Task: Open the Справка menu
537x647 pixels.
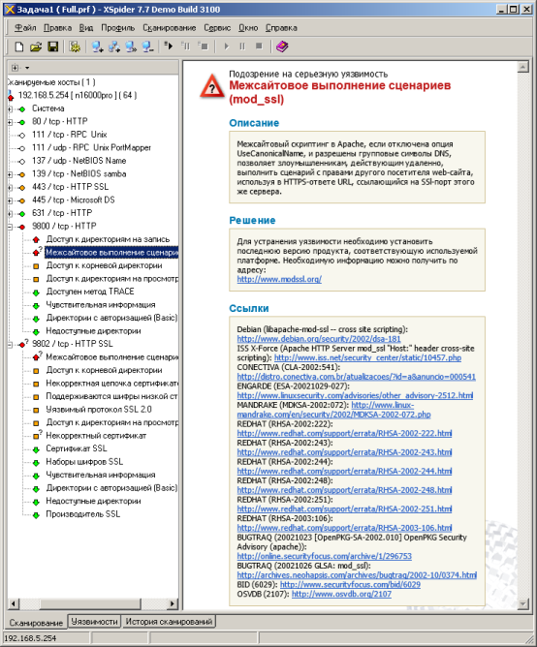Action: pyautogui.click(x=281, y=28)
